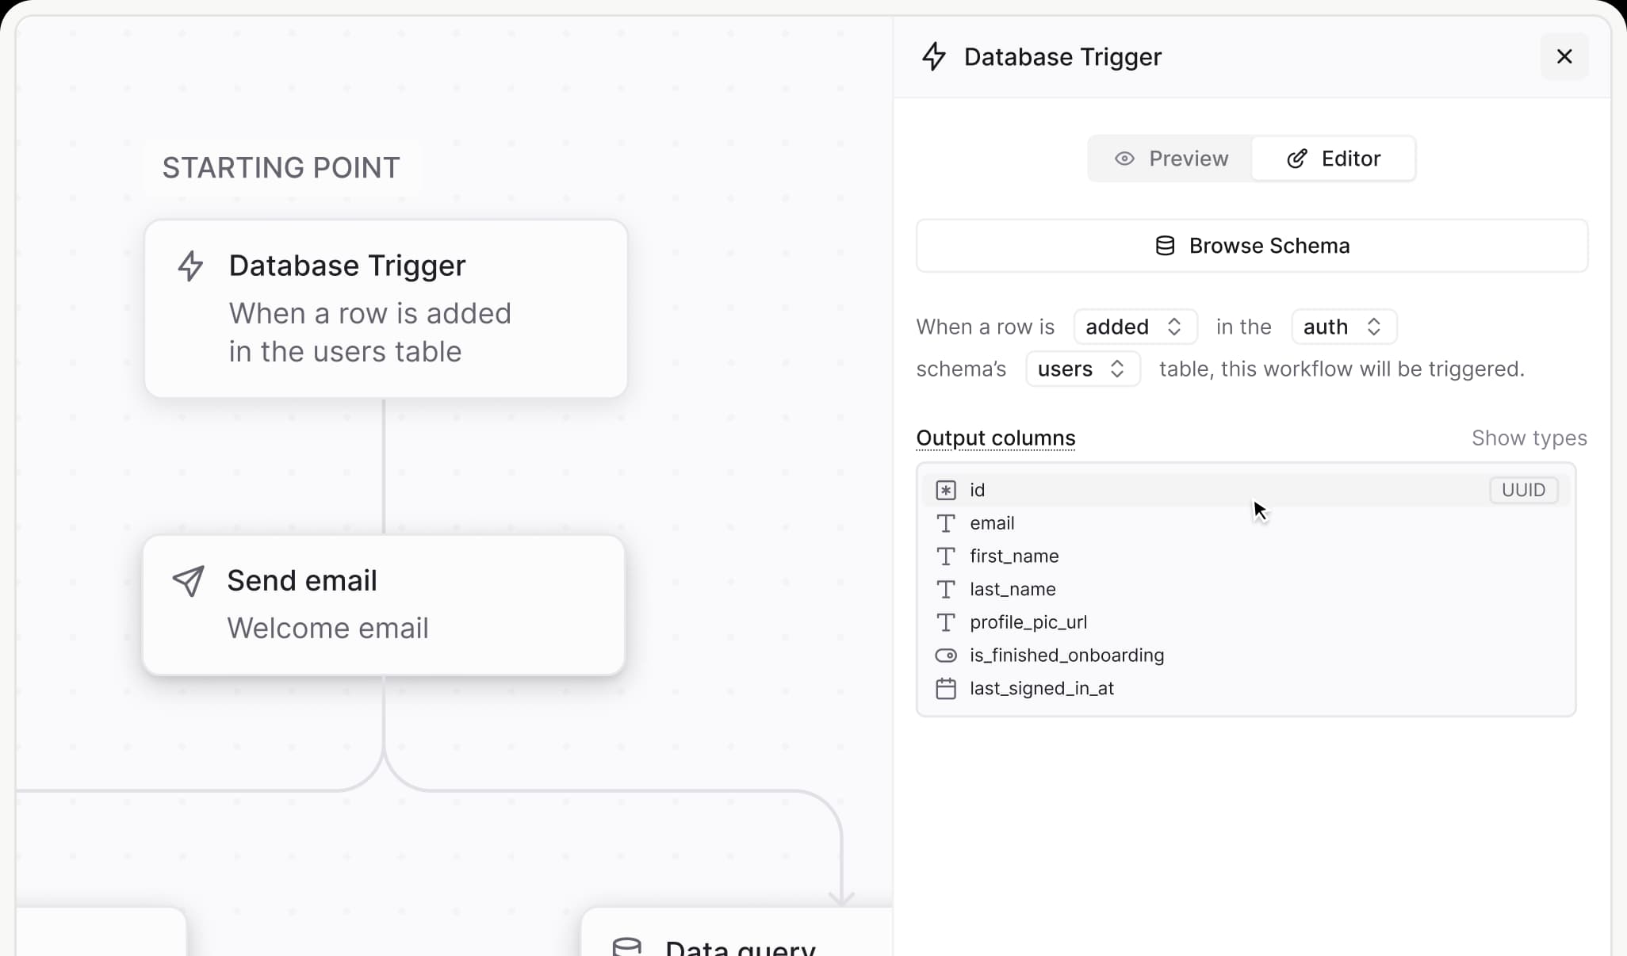This screenshot has height=956, width=1627.
Task: Click the database icon inside Browse Schema button
Action: (x=1164, y=246)
